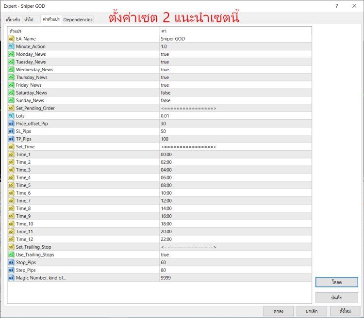Click the help question mark in title bar
This screenshot has width=364, height=318.
(x=337, y=6)
